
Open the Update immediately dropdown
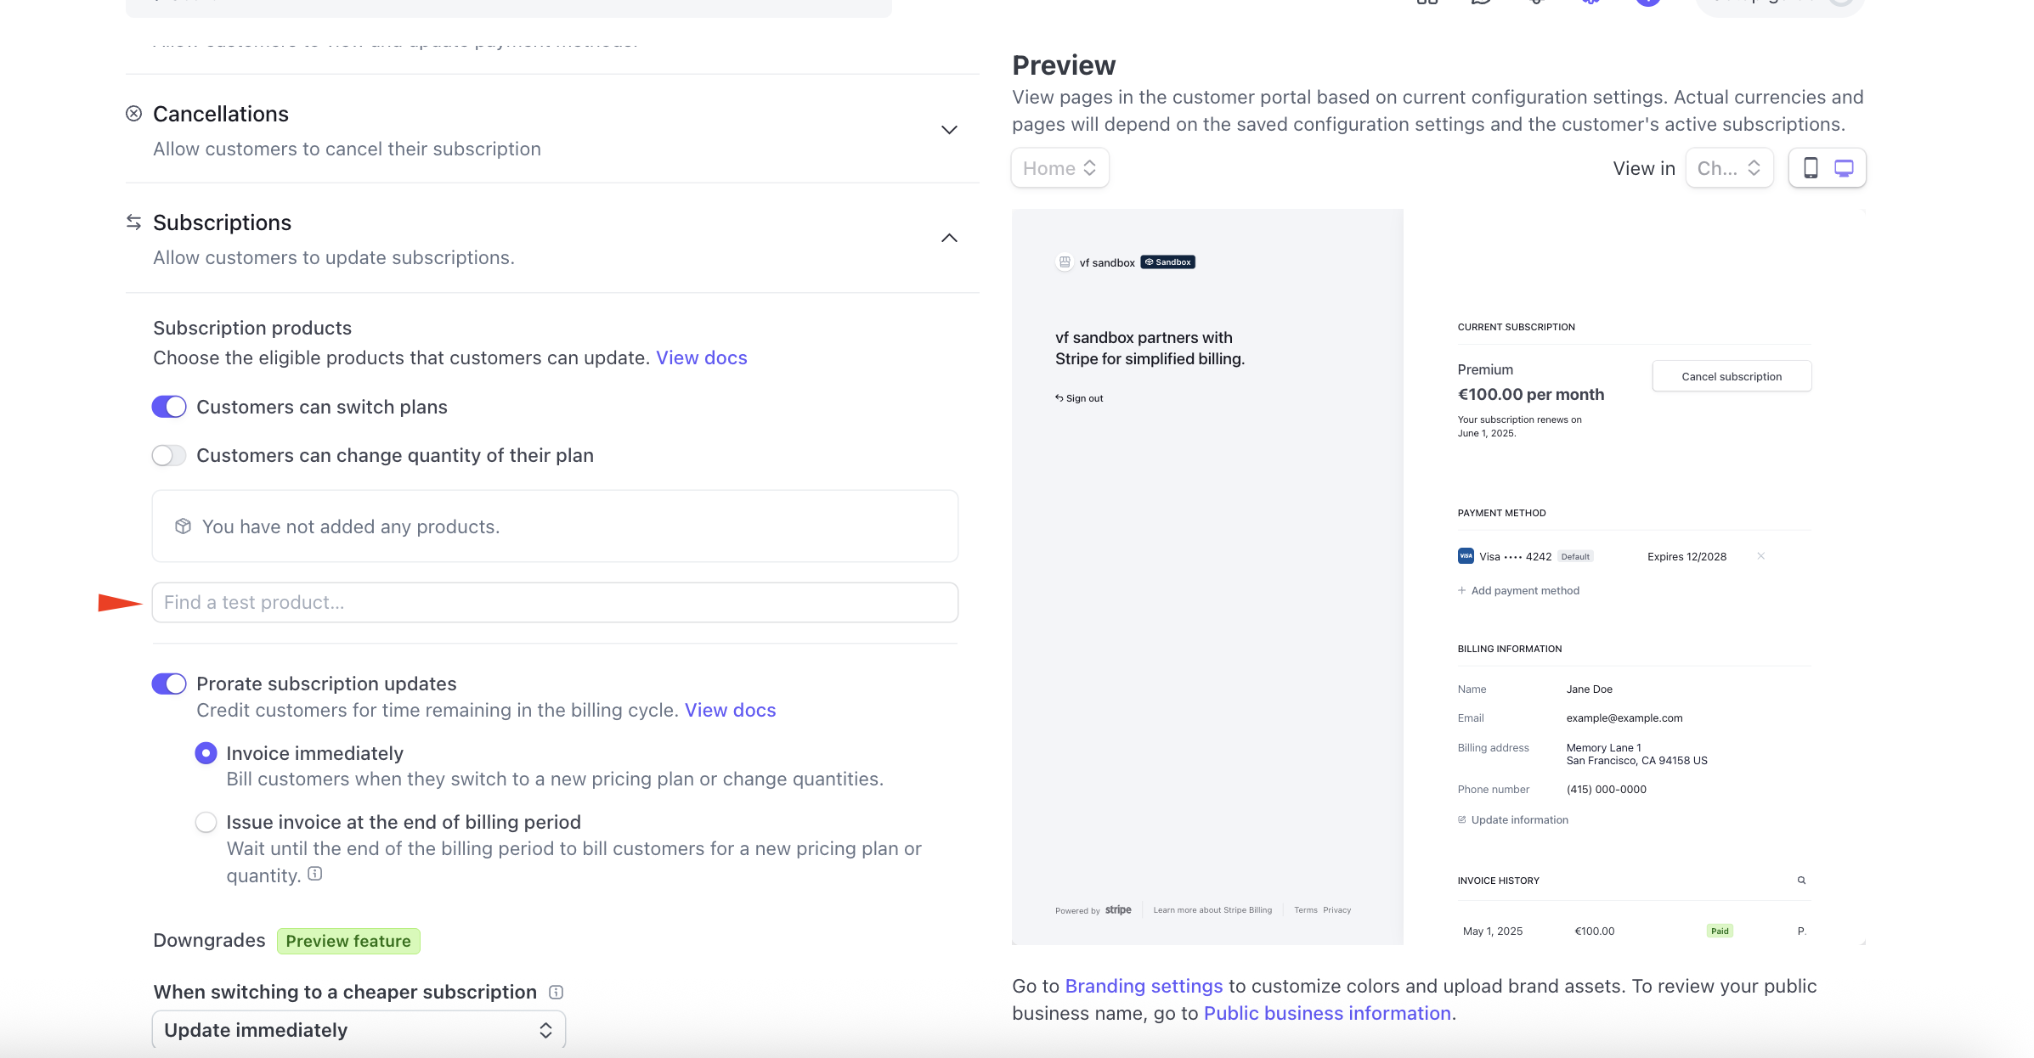point(359,1030)
